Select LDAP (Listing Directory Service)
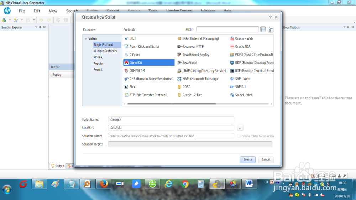The image size is (356, 200). (201, 70)
